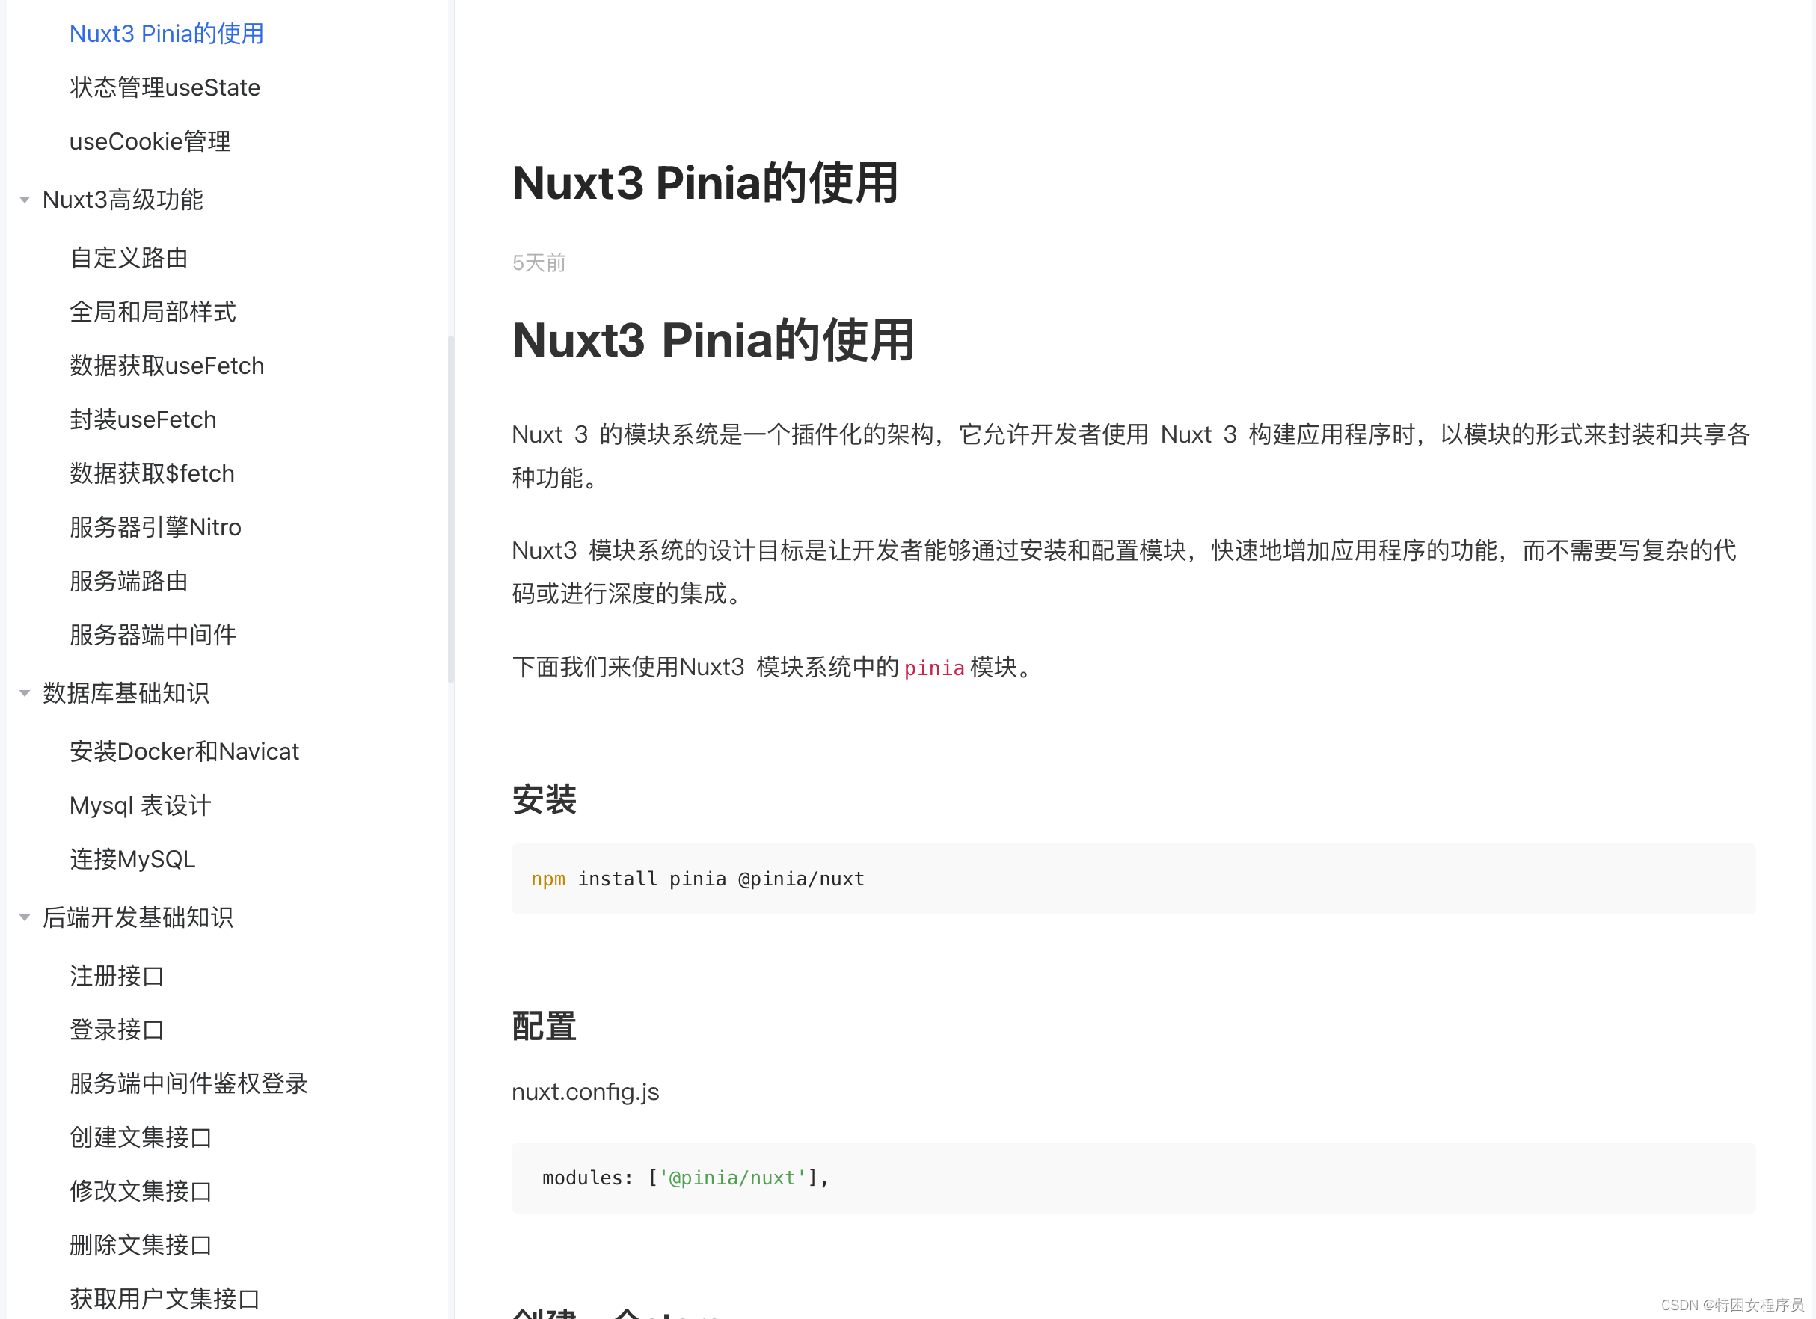Collapse the Nuxt3高级功能 section arrow

[x=25, y=200]
